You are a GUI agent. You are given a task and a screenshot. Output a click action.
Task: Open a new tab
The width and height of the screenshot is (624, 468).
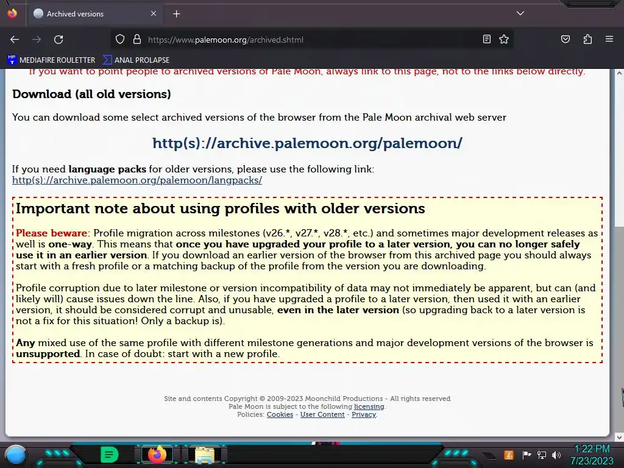click(x=177, y=14)
